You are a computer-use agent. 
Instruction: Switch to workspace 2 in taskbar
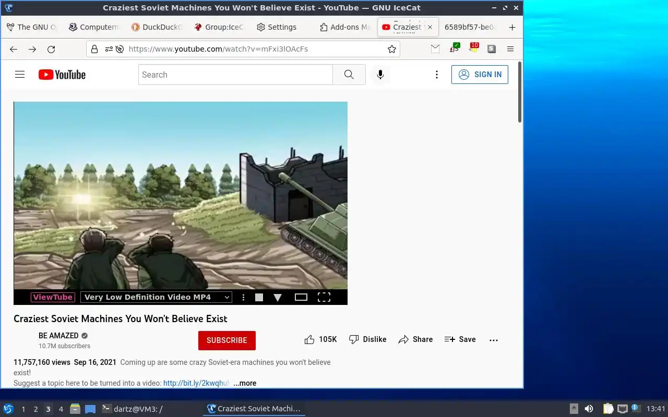click(x=35, y=409)
